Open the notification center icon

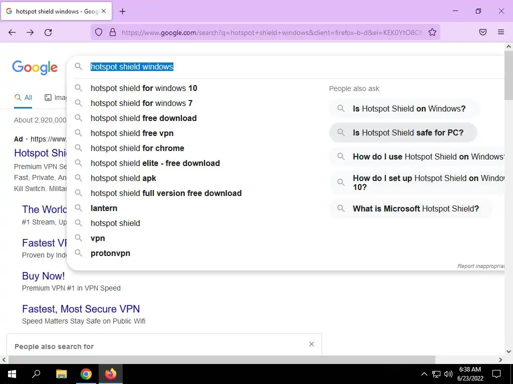click(496, 374)
